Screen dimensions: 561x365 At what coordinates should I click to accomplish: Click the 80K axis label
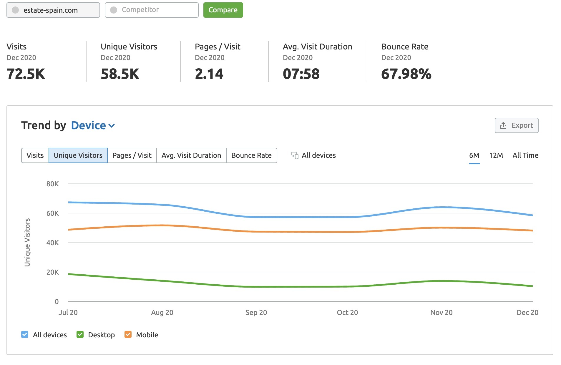click(52, 184)
